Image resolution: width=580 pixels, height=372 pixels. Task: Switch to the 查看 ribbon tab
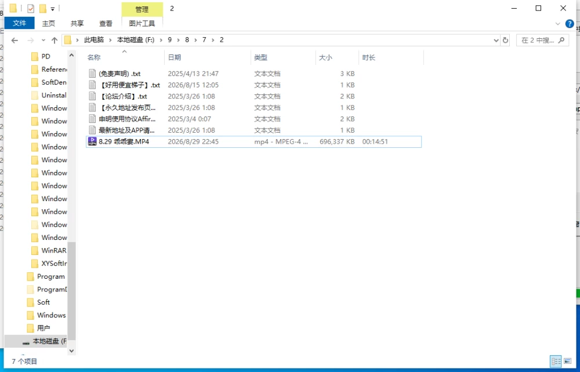coord(106,23)
